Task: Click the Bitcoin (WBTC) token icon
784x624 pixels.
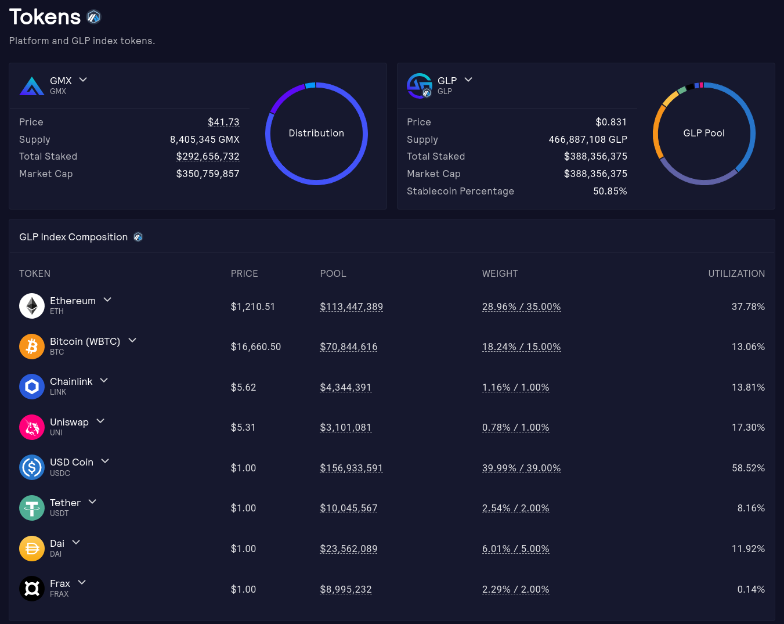Action: tap(32, 347)
